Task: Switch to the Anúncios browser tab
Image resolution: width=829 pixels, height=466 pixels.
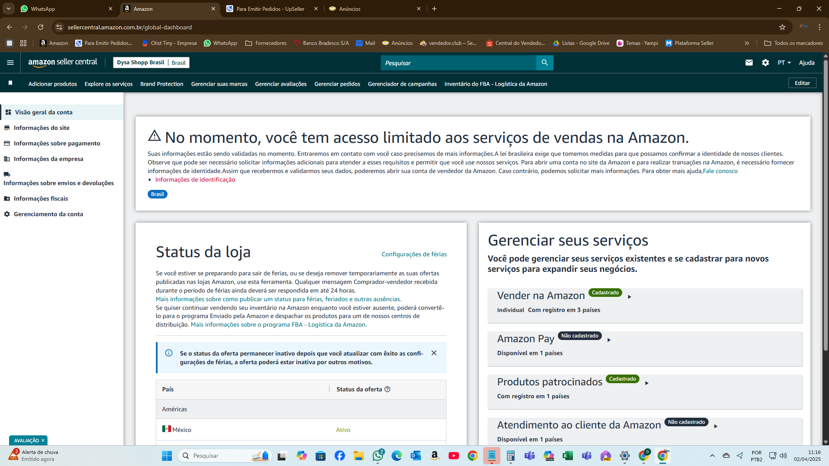Action: pos(375,9)
